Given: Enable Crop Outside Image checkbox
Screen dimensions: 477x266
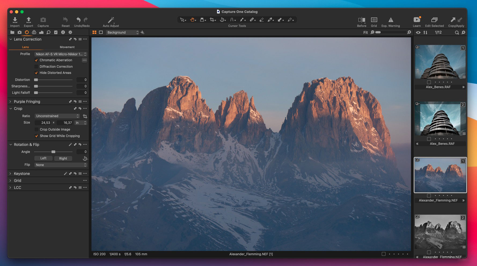Looking at the screenshot, I should pos(36,130).
